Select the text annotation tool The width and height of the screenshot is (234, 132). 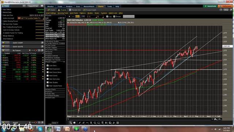tap(91, 123)
